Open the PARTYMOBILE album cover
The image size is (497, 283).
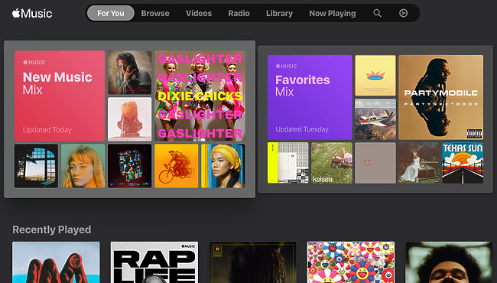click(441, 97)
